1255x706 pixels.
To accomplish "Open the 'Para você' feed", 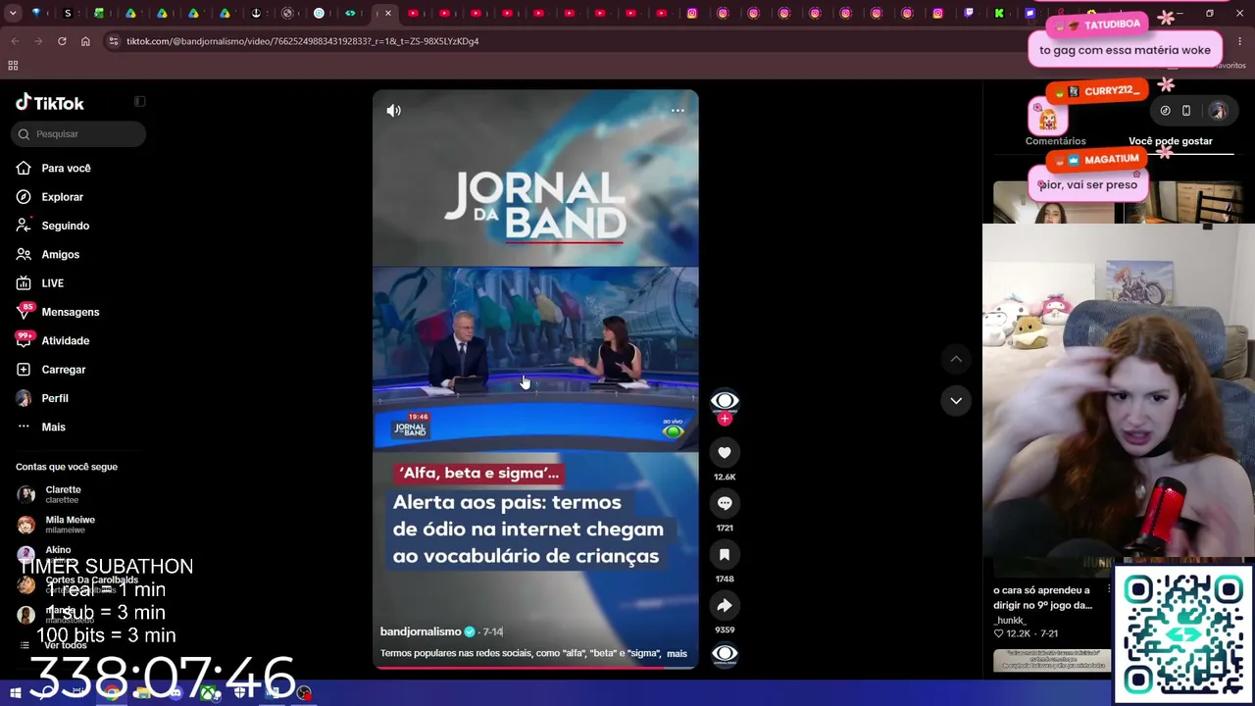I will (66, 169).
